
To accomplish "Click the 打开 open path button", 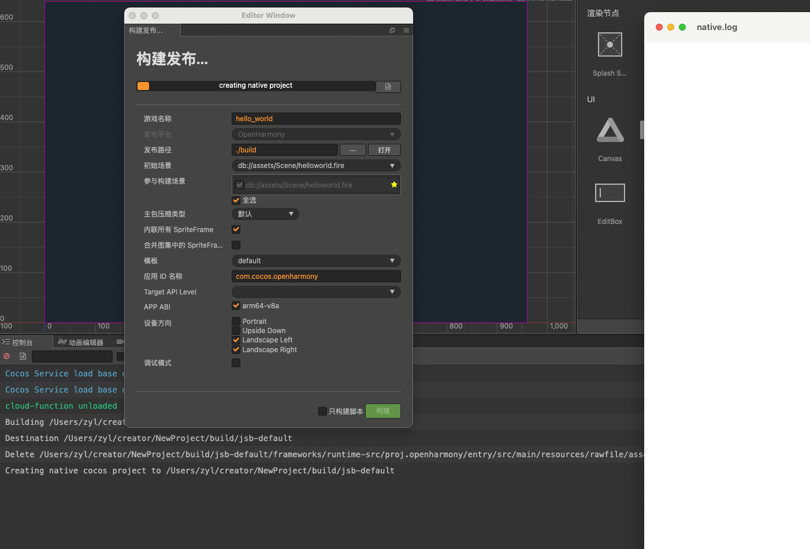I will click(385, 150).
